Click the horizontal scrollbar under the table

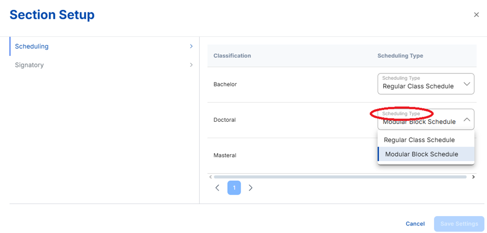pyautogui.click(x=340, y=177)
